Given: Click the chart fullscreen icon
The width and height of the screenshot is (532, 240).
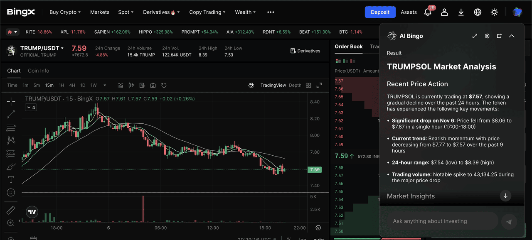Looking at the screenshot, I should [319, 86].
